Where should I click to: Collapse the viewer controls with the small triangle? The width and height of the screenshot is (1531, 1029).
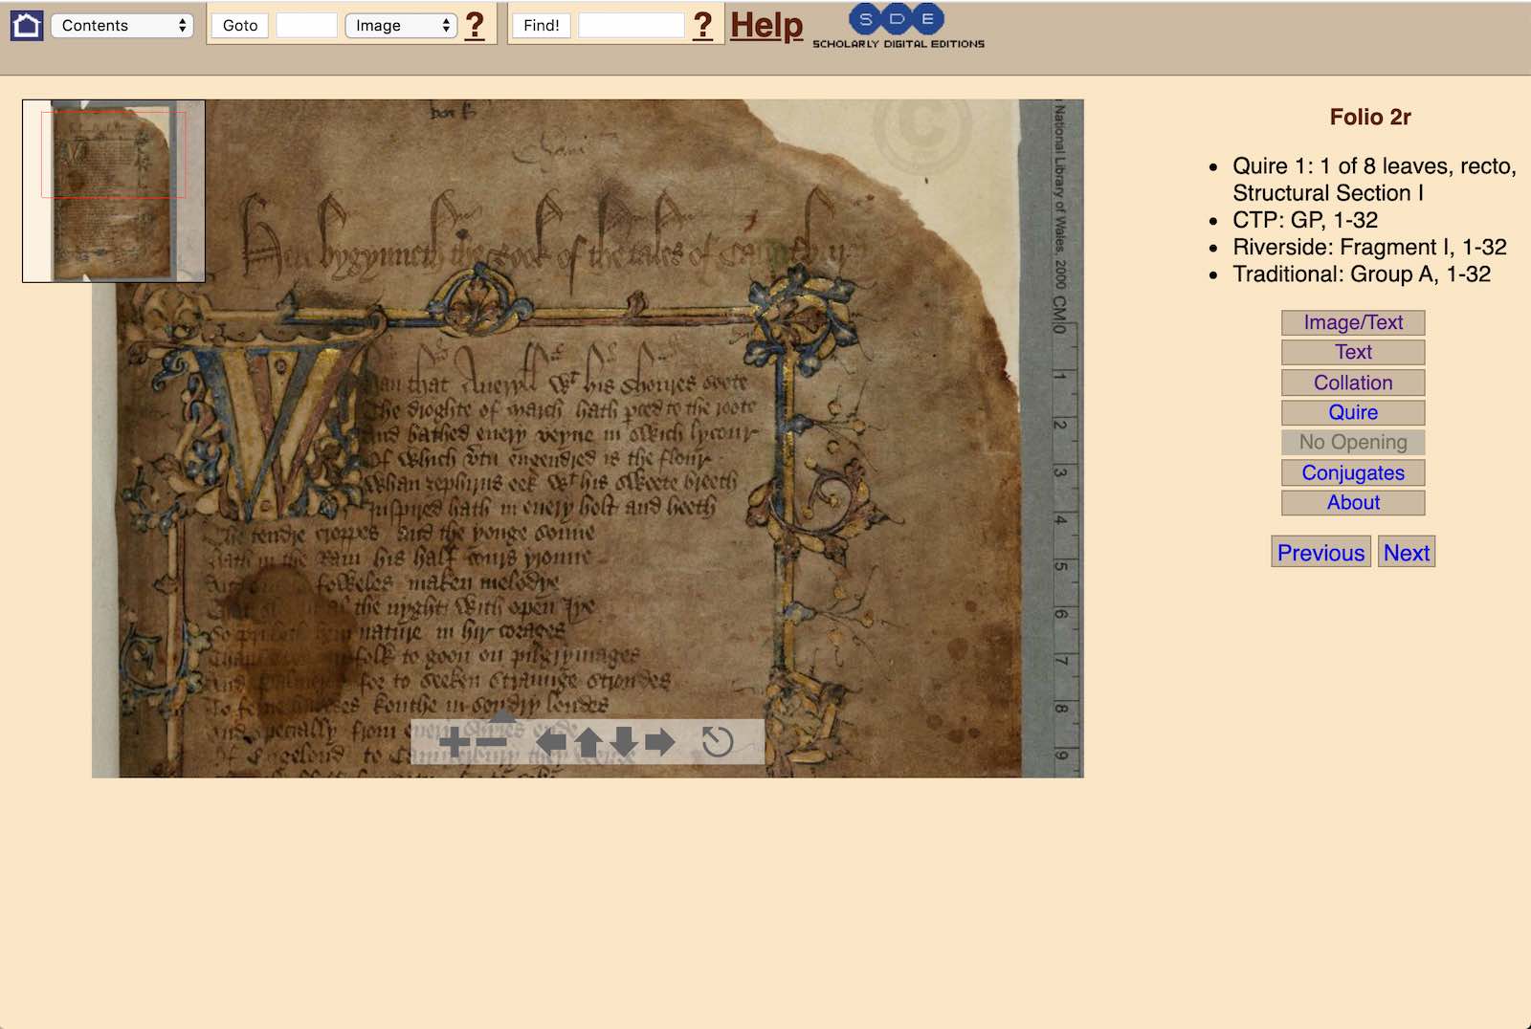click(503, 715)
